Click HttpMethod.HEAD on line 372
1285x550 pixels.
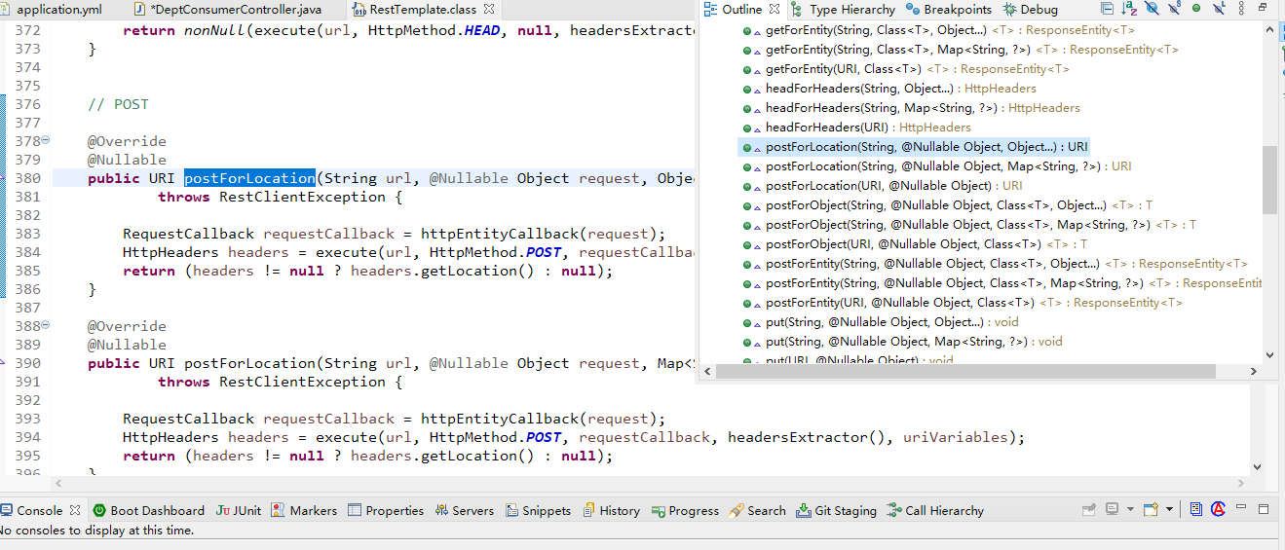point(434,30)
